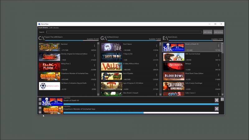Viewport: 249px width, 140px height.
Task: Click the Game Pipe title bar icon
Action: click(39, 24)
